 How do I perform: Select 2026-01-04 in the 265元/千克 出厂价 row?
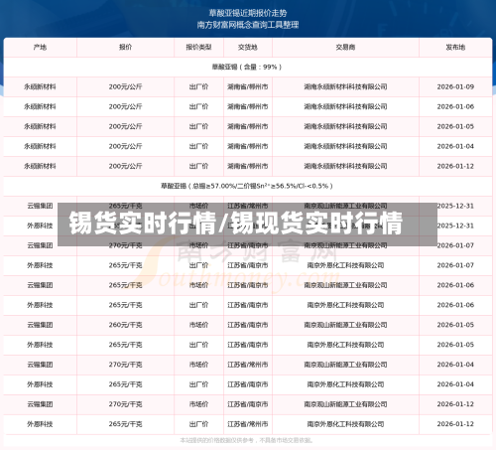tap(455, 384)
